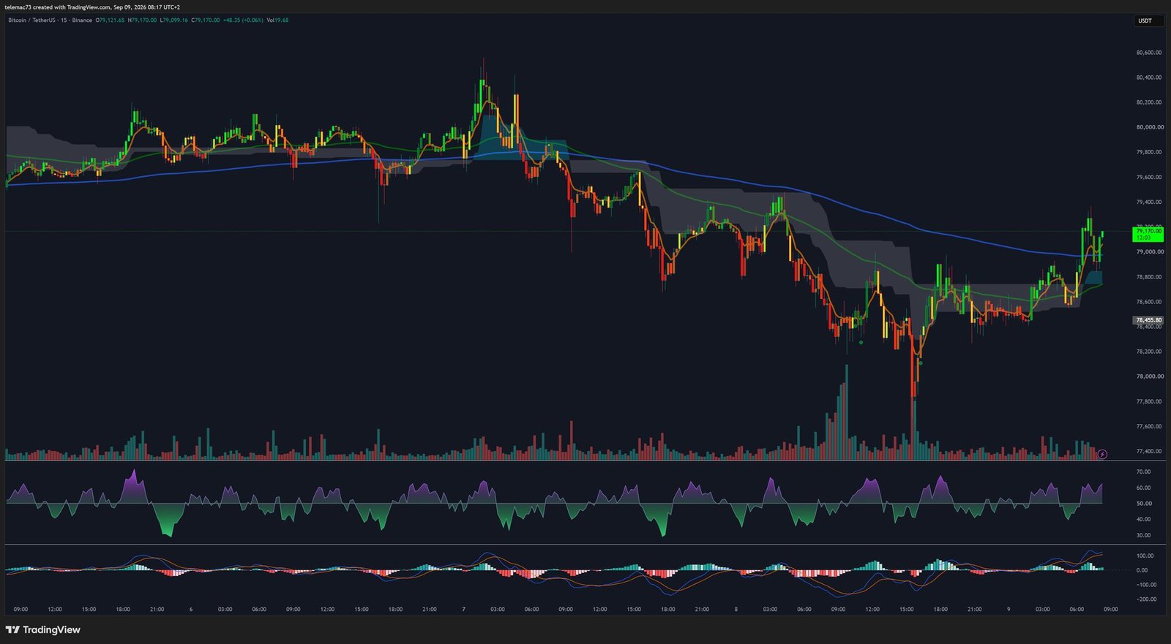Click the TradingView logo at bottom left

click(42, 629)
